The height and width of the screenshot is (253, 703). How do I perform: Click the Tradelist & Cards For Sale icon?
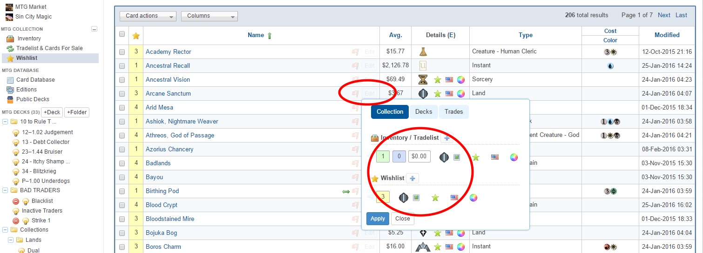[x=10, y=48]
